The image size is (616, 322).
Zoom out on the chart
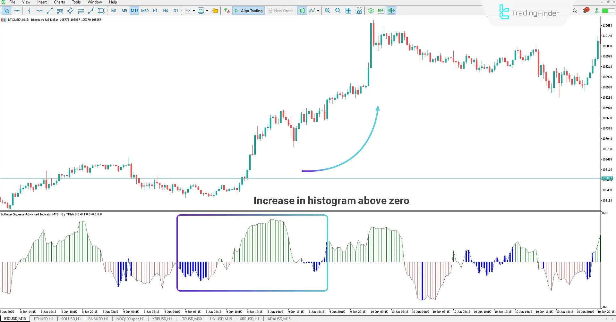click(338, 11)
